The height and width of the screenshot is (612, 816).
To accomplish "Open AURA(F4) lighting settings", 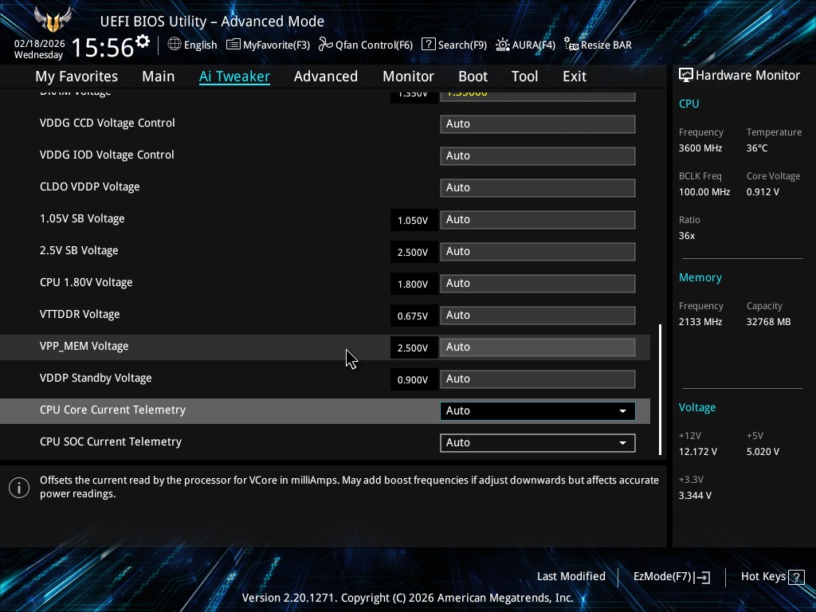I will pos(525,45).
